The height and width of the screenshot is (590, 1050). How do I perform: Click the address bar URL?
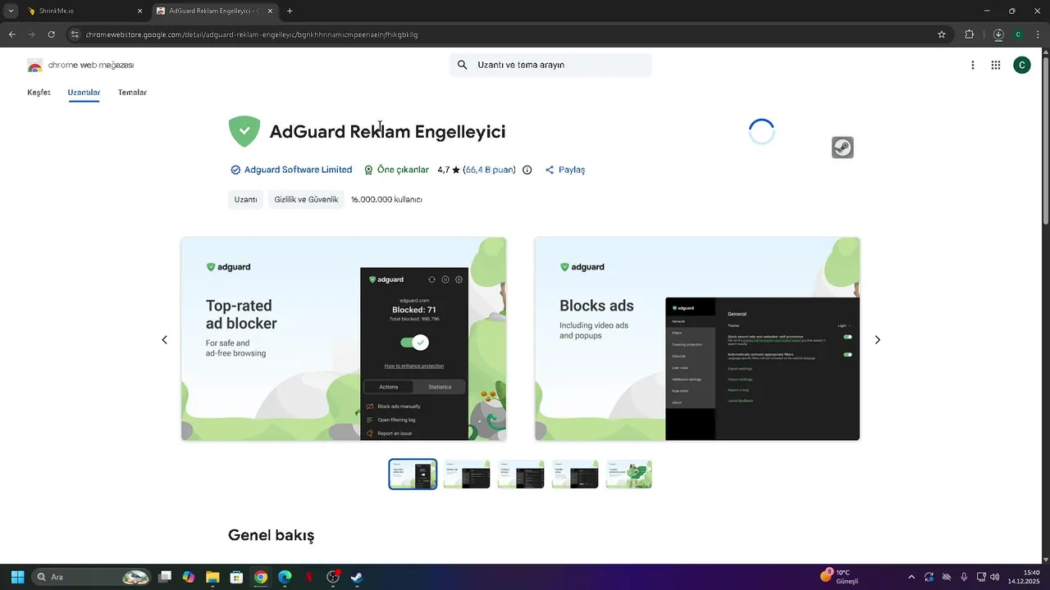(x=252, y=34)
